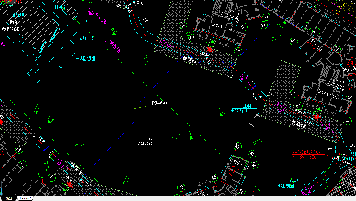Select axis bubble 6-2
The image size is (356, 201).
[299, 106]
